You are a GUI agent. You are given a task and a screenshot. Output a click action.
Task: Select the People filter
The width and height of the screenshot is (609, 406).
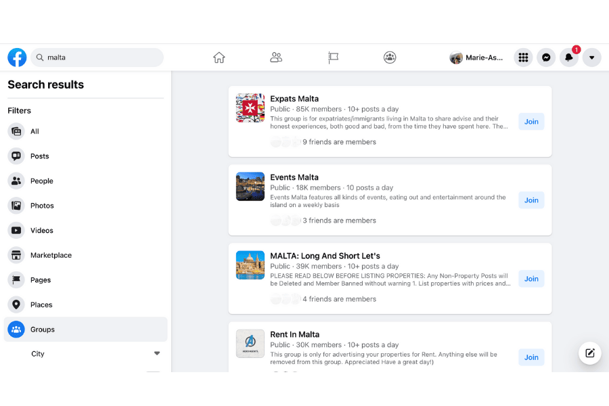85,181
